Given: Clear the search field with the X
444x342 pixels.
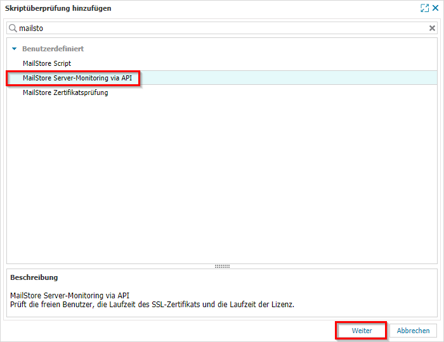Looking at the screenshot, I should [432, 28].
